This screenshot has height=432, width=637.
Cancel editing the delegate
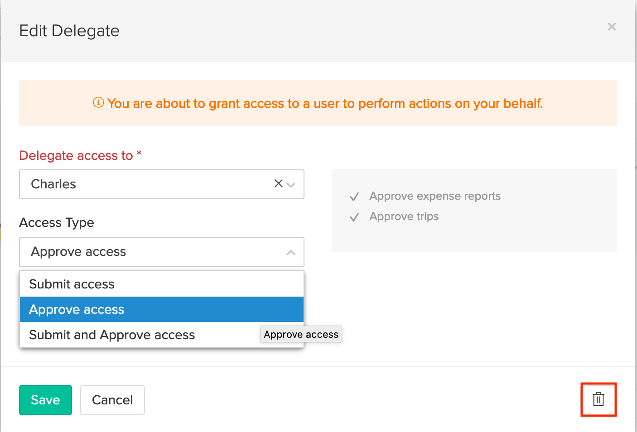tap(112, 400)
